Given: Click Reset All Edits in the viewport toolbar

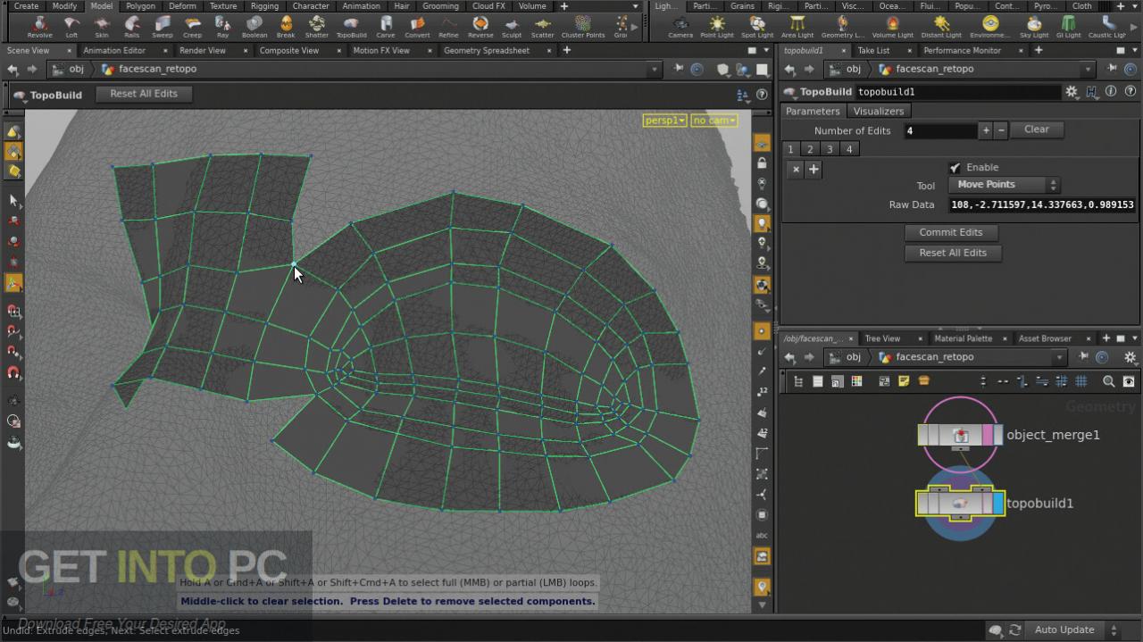Looking at the screenshot, I should 144,94.
